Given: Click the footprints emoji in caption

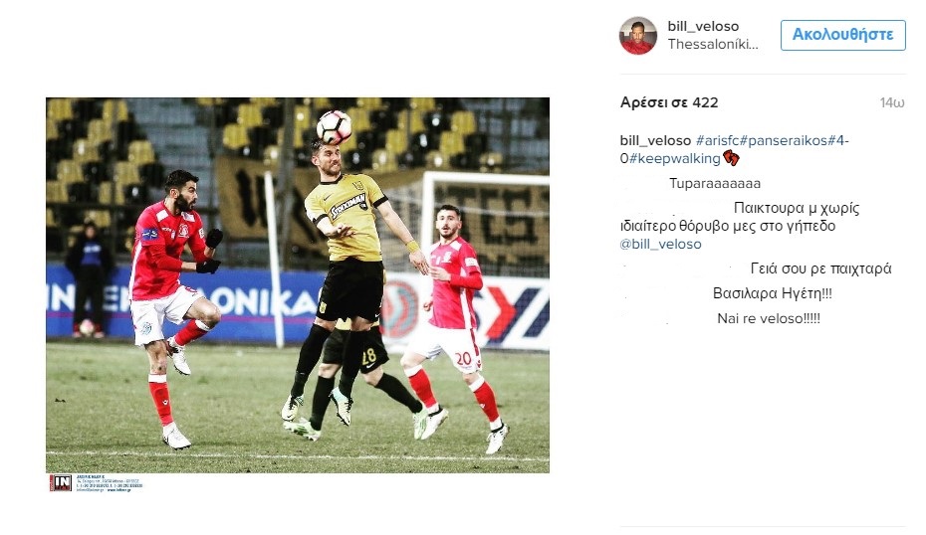Looking at the screenshot, I should 731,157.
